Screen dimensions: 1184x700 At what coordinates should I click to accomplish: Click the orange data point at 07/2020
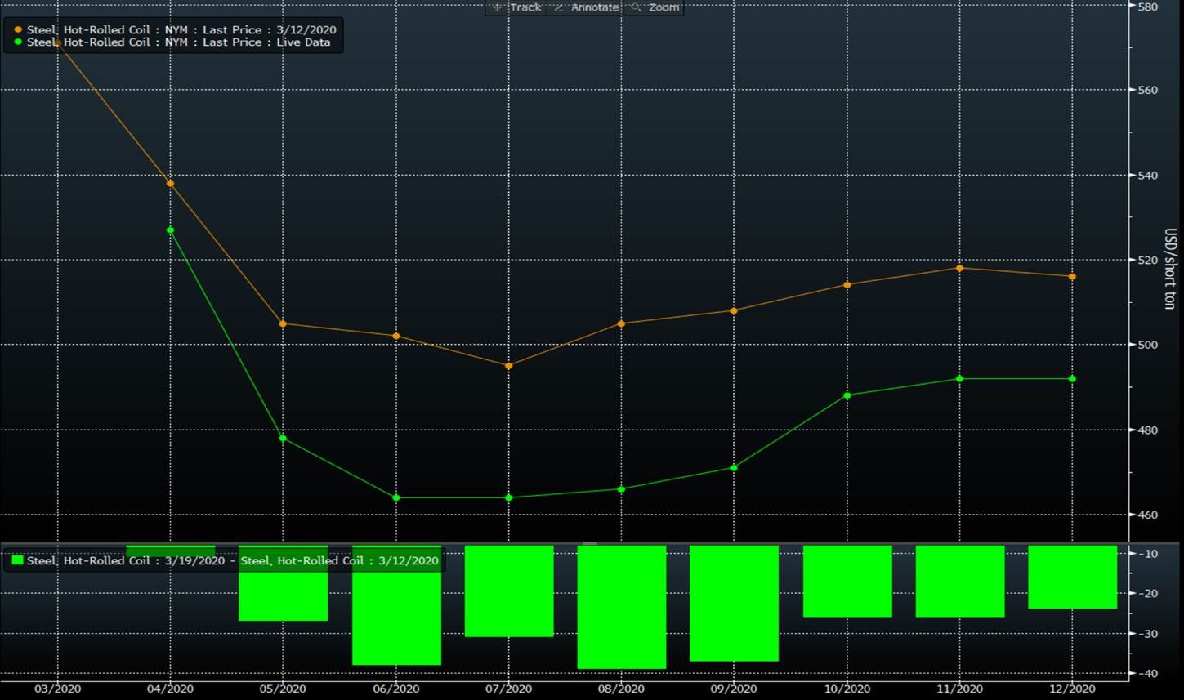(x=509, y=366)
